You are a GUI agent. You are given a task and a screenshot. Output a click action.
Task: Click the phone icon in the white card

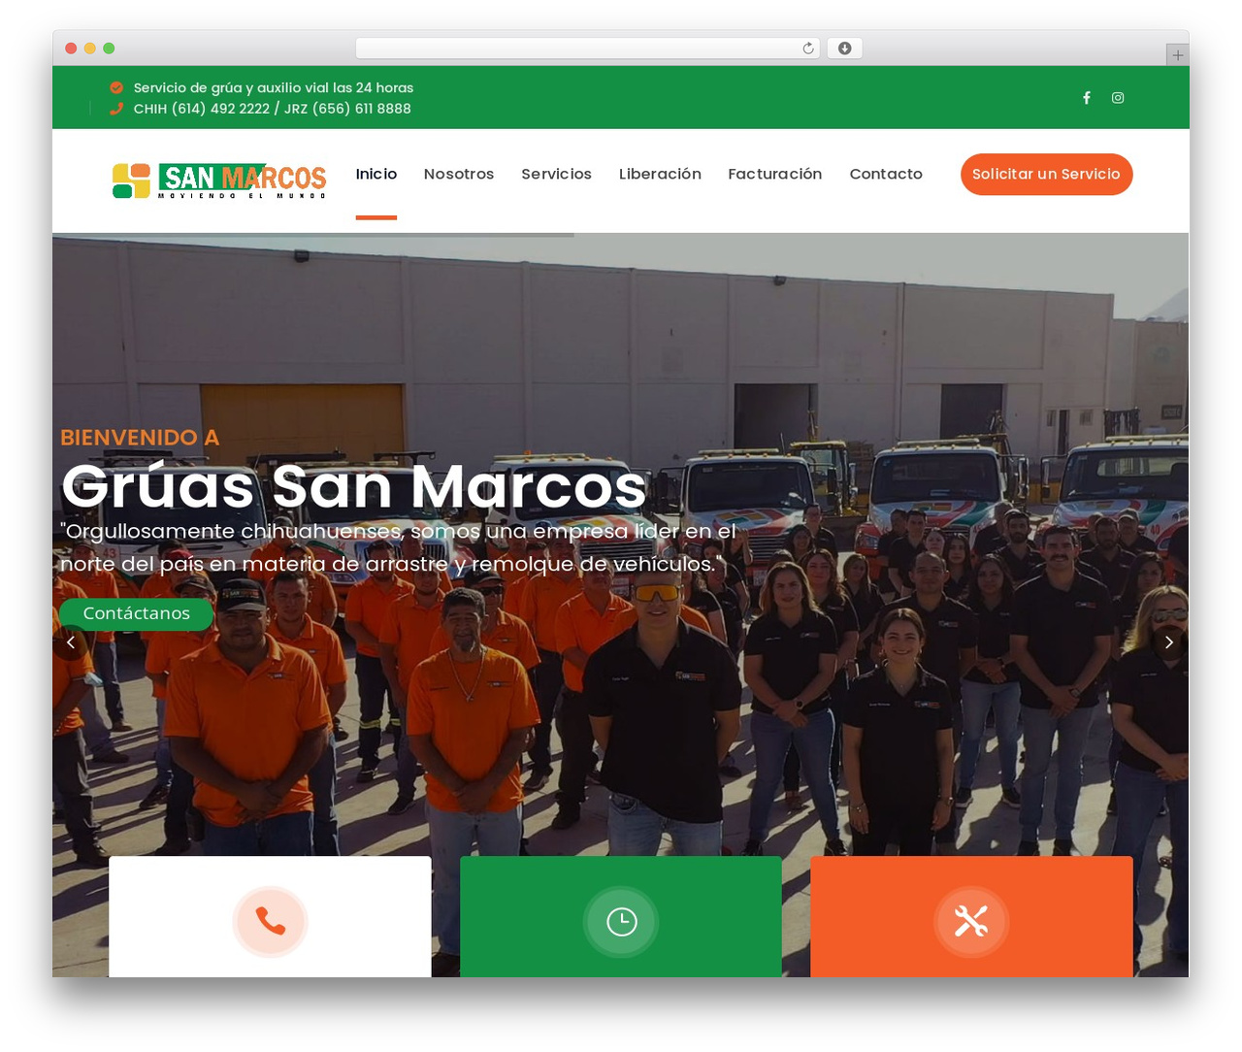[271, 921]
